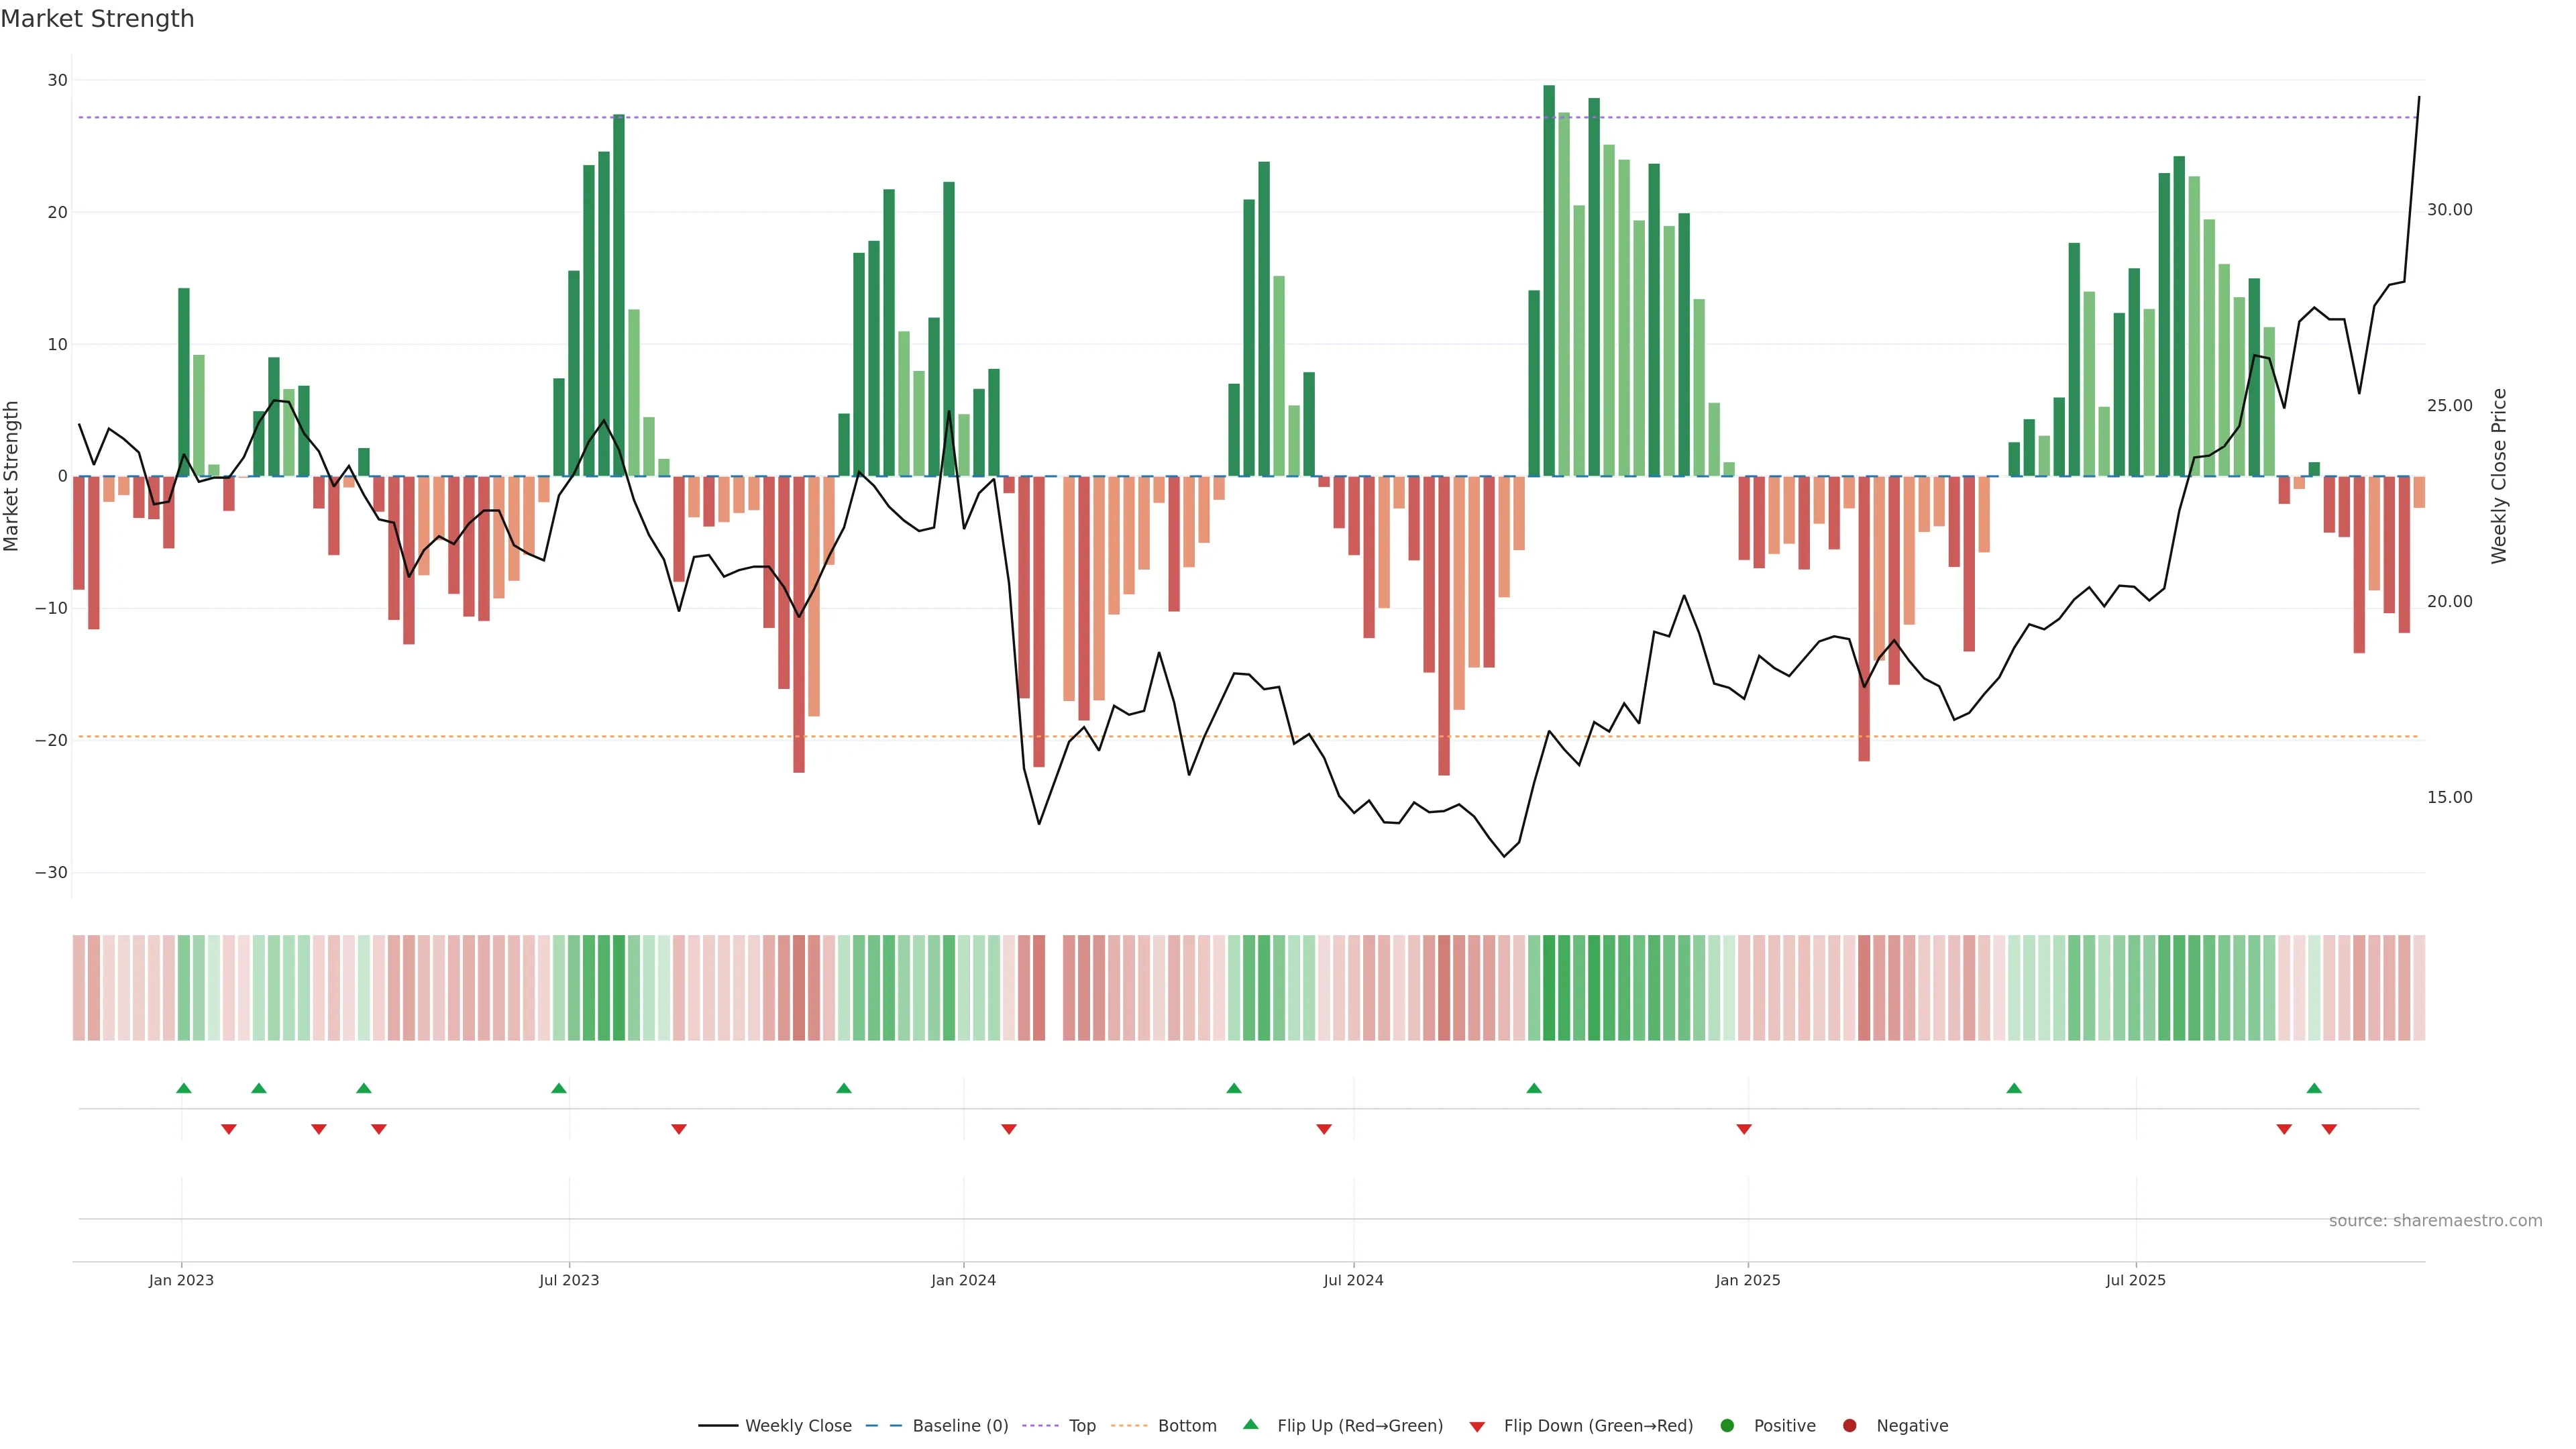
Task: Click the Jan 2024 x-axis label
Action: 963,1280
